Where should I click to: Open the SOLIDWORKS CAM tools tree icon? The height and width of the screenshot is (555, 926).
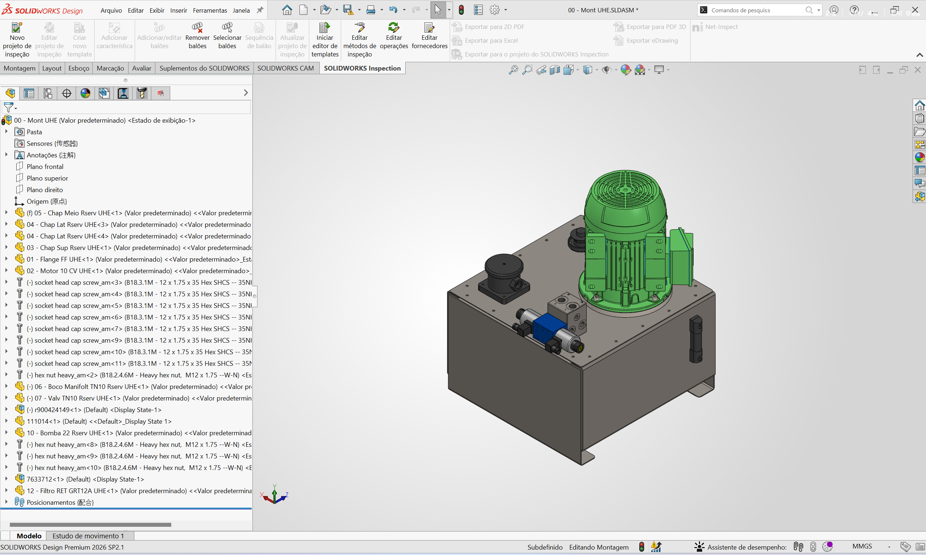(142, 93)
